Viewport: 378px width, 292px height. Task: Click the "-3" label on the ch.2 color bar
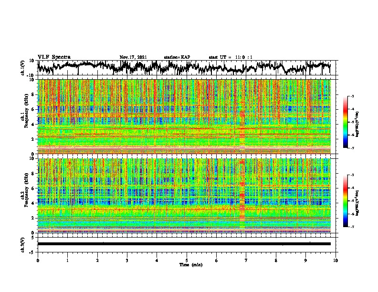pos(352,175)
